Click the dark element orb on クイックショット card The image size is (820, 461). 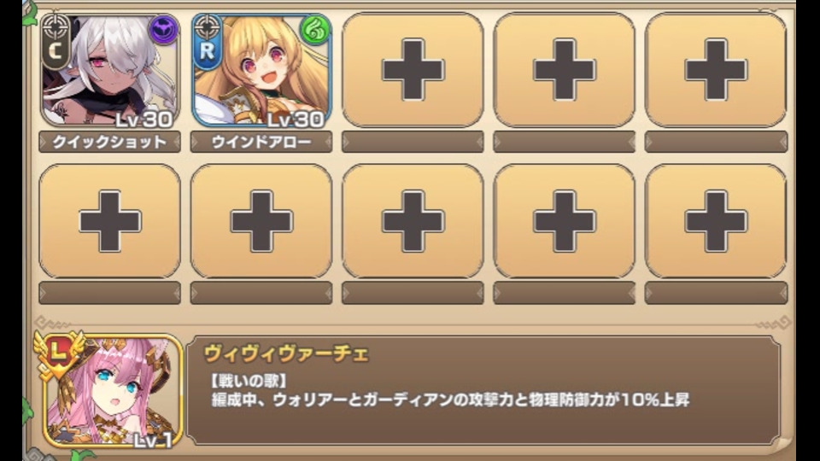tap(164, 29)
